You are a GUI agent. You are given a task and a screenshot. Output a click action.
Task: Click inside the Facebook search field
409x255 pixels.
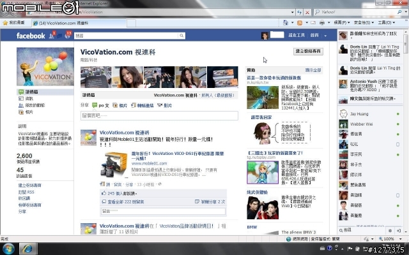(x=127, y=36)
